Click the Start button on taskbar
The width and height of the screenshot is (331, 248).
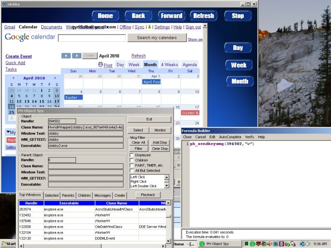click(x=8, y=244)
